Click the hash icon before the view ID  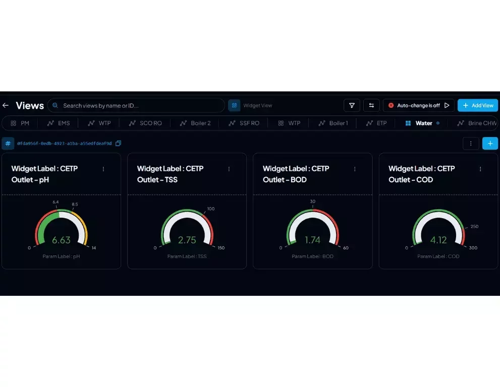click(x=8, y=143)
